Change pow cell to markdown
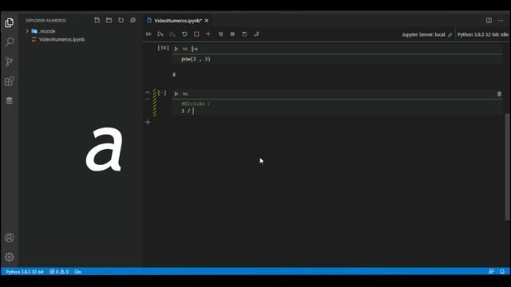Image resolution: width=511 pixels, height=287 pixels. point(185,49)
